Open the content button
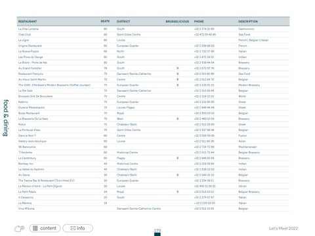The width and height of the screenshot is (315, 236). pos(45,228)
